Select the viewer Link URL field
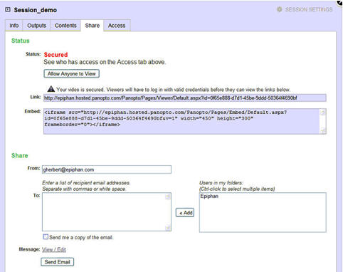Viewport: 343px width, 272px height. (x=185, y=98)
